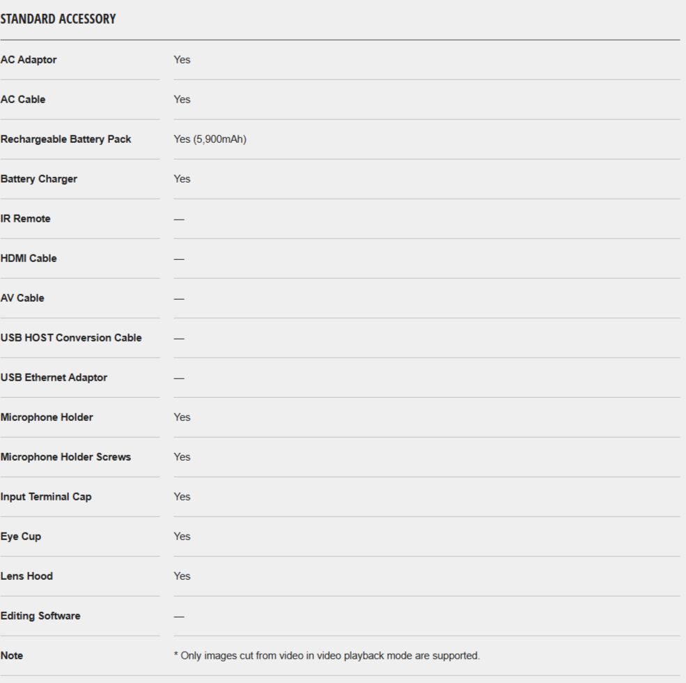The height and width of the screenshot is (683, 686).
Task: Select the Microphone Holder label
Action: (x=47, y=417)
